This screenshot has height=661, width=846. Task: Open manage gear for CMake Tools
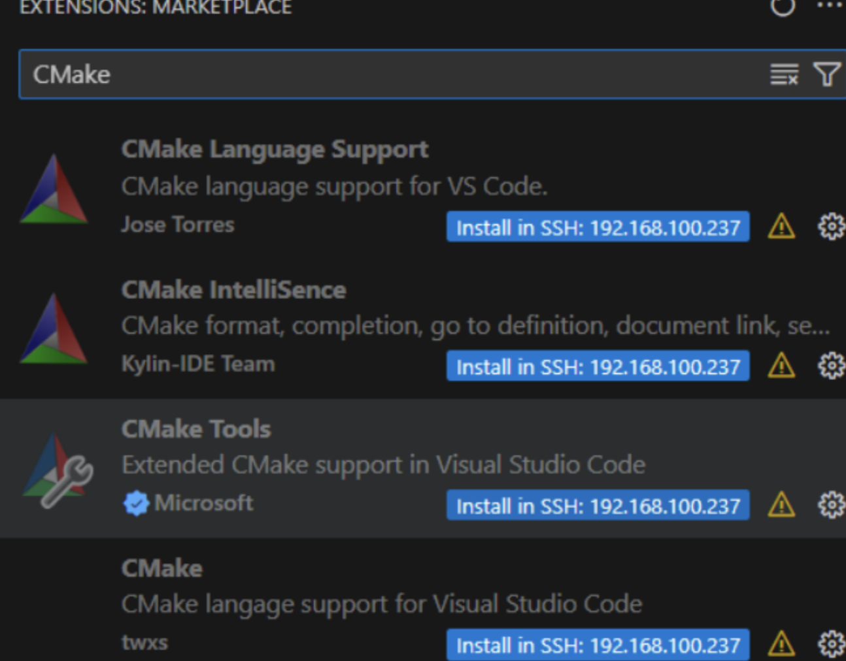(x=831, y=505)
